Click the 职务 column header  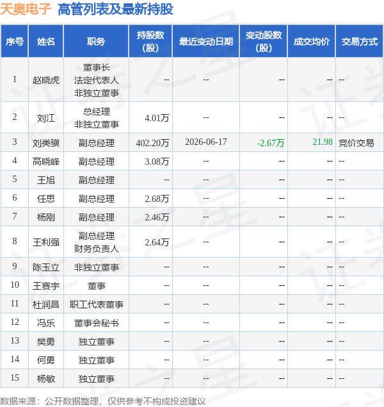coord(96,41)
